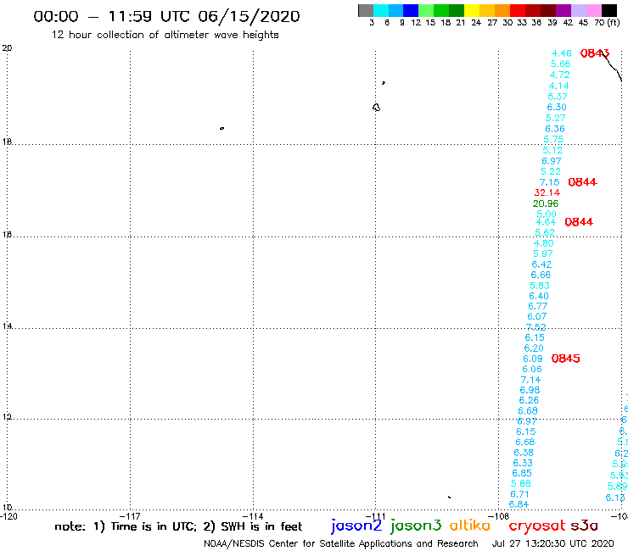Click the orange swatch in the legend bar

[502, 10]
